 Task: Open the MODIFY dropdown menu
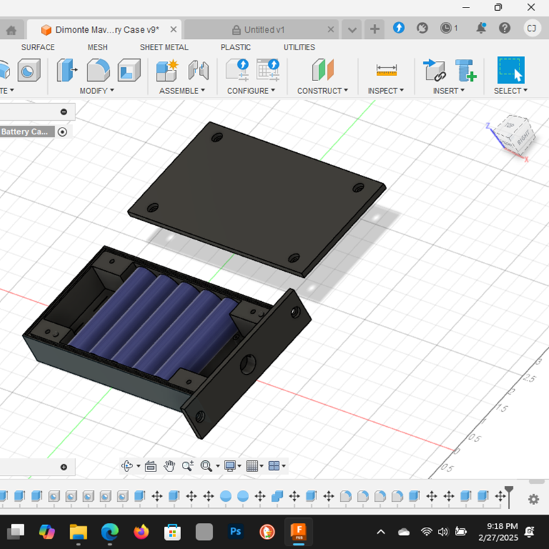click(97, 91)
